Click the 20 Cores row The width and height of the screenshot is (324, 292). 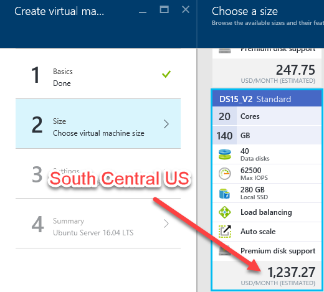[267, 116]
